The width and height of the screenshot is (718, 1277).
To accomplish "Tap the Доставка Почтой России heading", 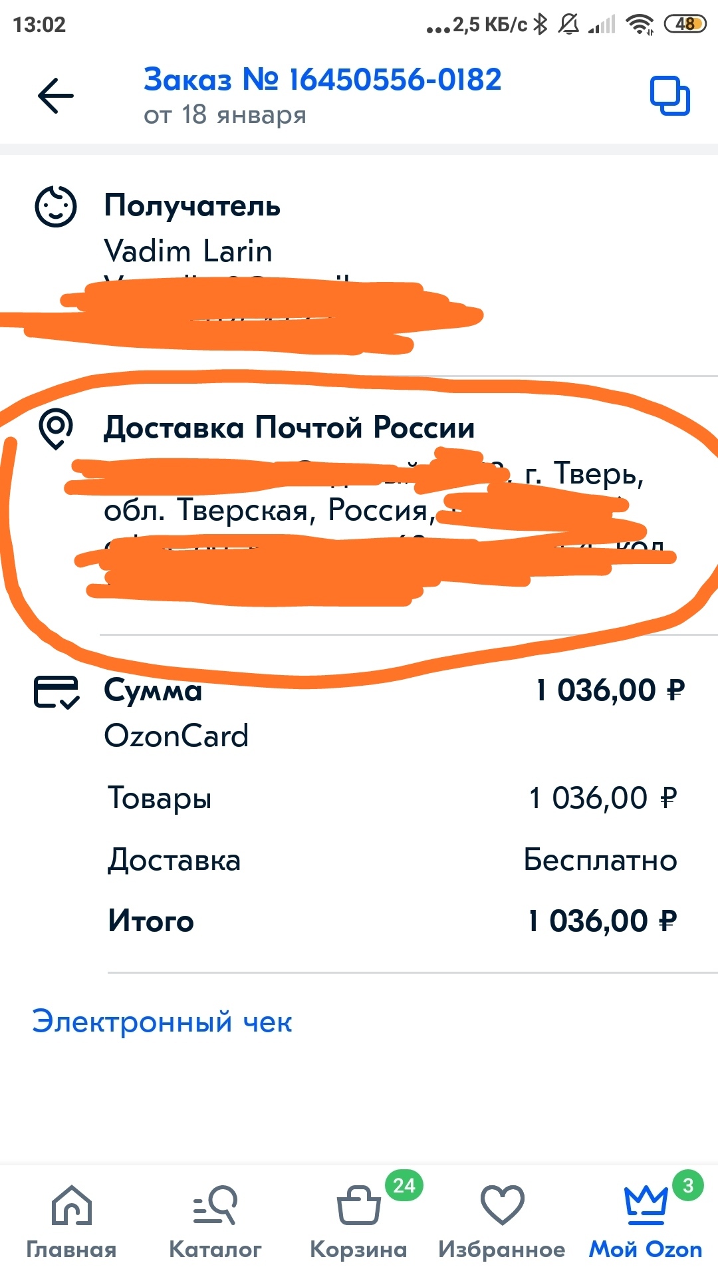I will coord(289,428).
